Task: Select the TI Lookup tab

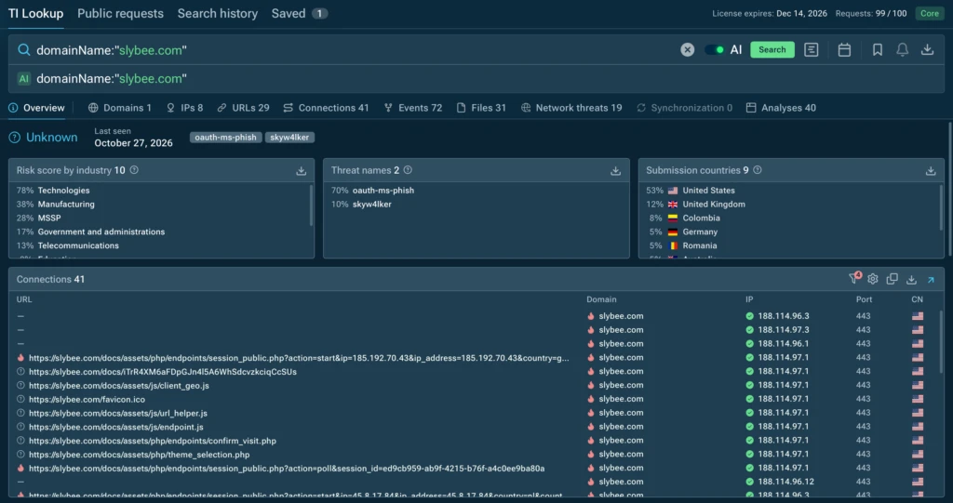Action: [35, 13]
